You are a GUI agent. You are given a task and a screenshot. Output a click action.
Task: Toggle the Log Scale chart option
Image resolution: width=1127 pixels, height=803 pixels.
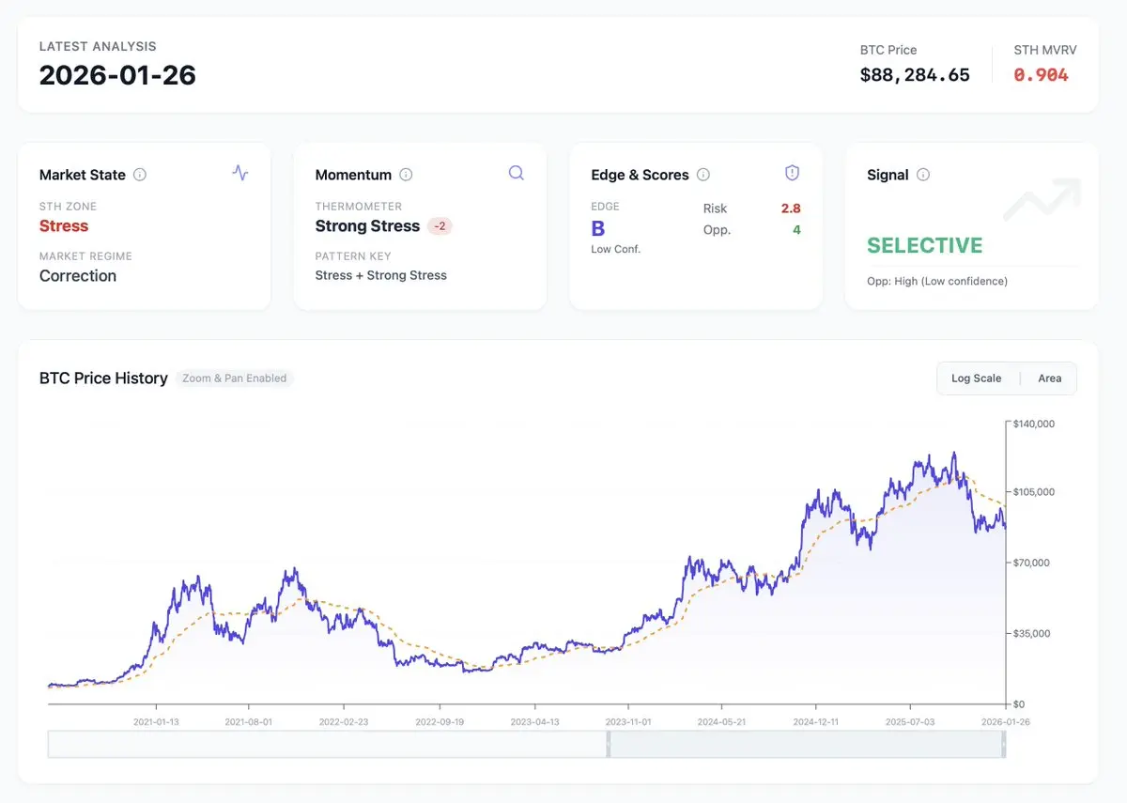click(976, 378)
